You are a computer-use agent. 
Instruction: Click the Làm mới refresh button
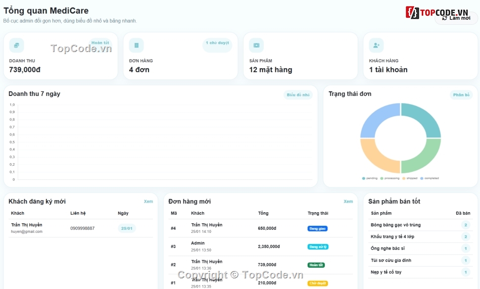(456, 18)
